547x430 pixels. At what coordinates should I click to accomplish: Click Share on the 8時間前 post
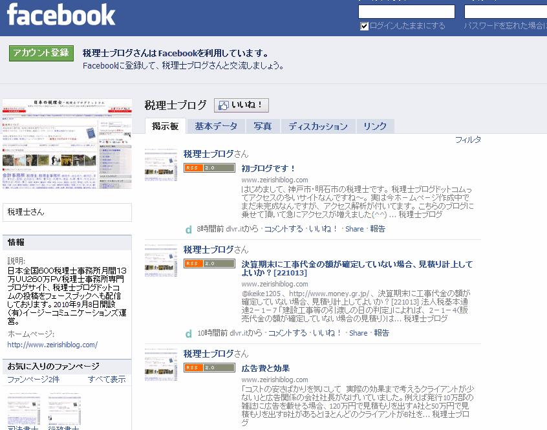tap(354, 229)
